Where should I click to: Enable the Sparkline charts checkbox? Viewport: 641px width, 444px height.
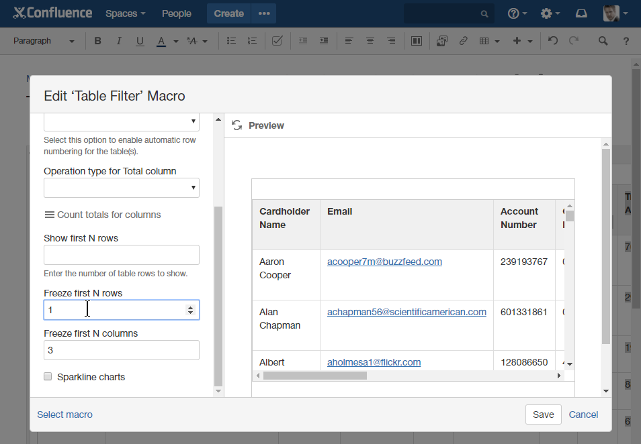point(48,376)
